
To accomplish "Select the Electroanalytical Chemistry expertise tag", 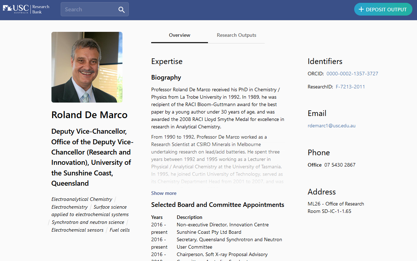I will point(81,199).
